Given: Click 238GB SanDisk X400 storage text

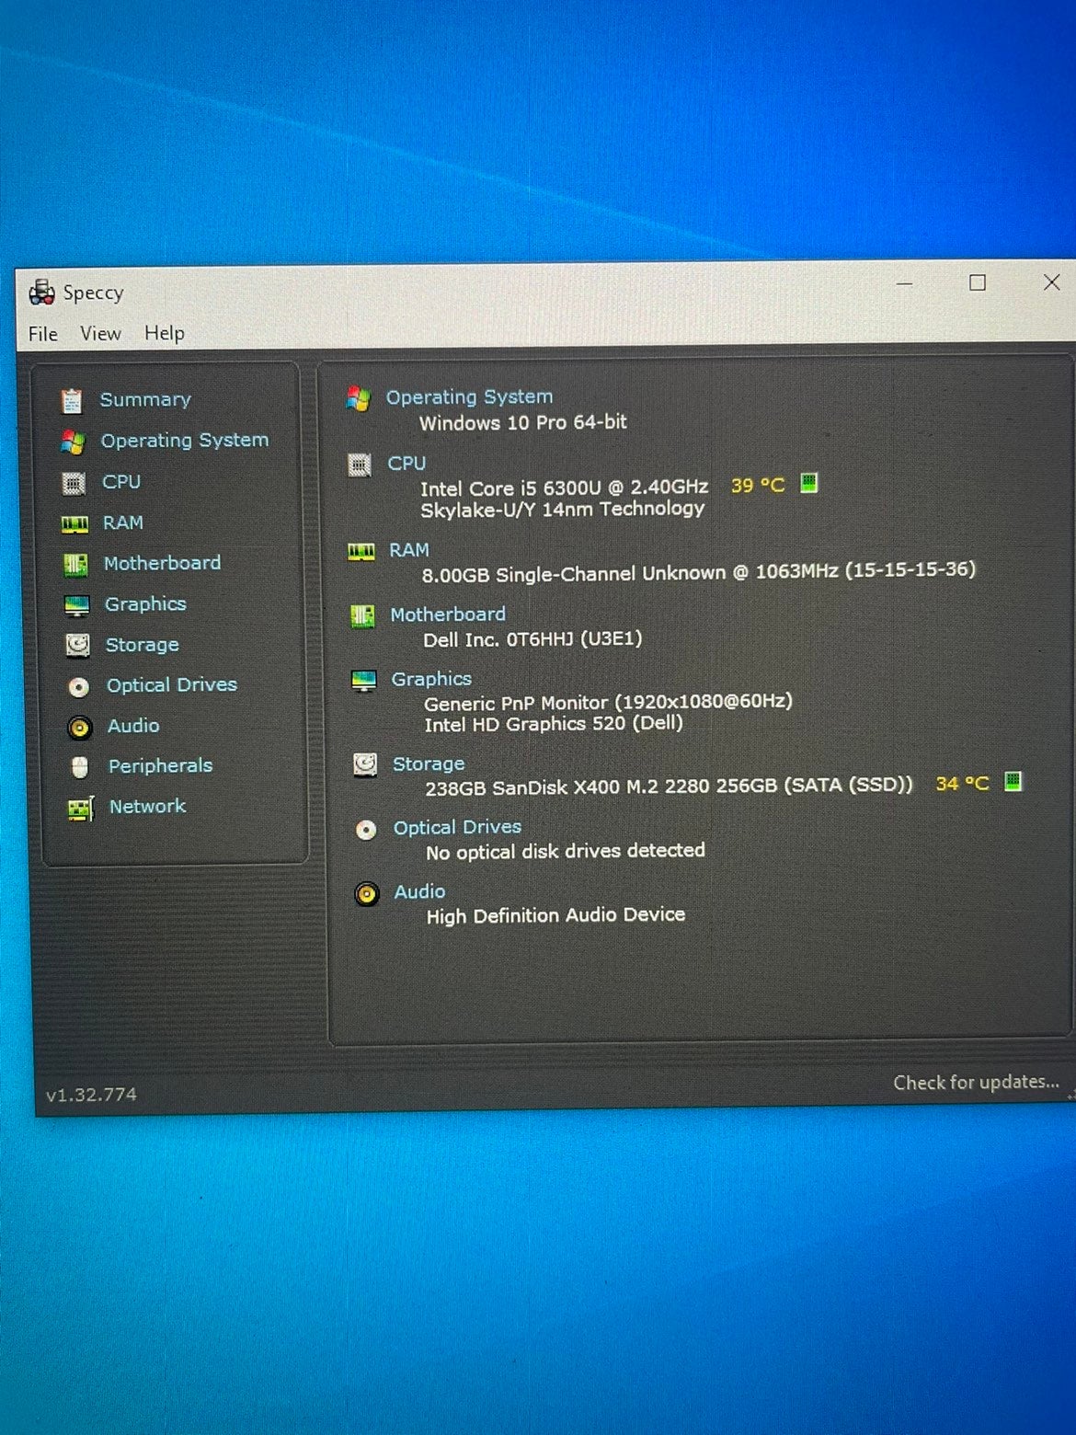Looking at the screenshot, I should (x=670, y=786).
